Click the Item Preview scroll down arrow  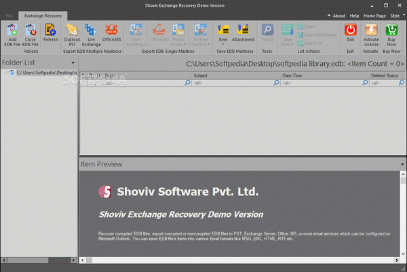point(403,254)
